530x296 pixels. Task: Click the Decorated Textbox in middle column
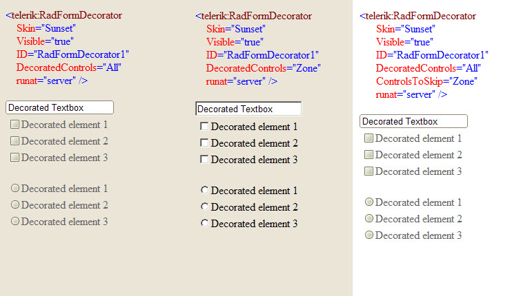[x=248, y=109]
